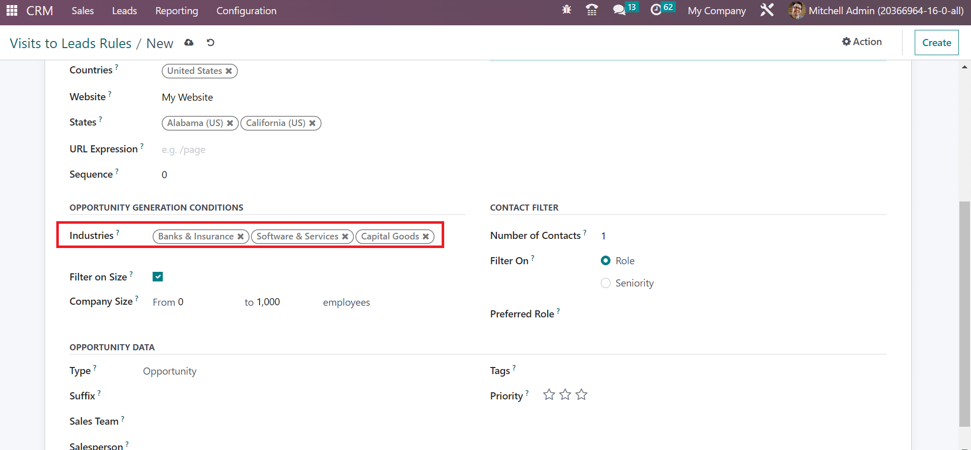Select the Seniority radio button
971x450 pixels.
pyautogui.click(x=605, y=283)
